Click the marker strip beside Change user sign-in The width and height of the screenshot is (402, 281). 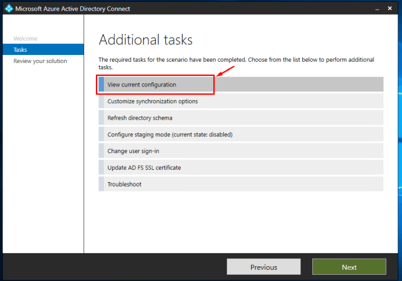pyautogui.click(x=101, y=151)
